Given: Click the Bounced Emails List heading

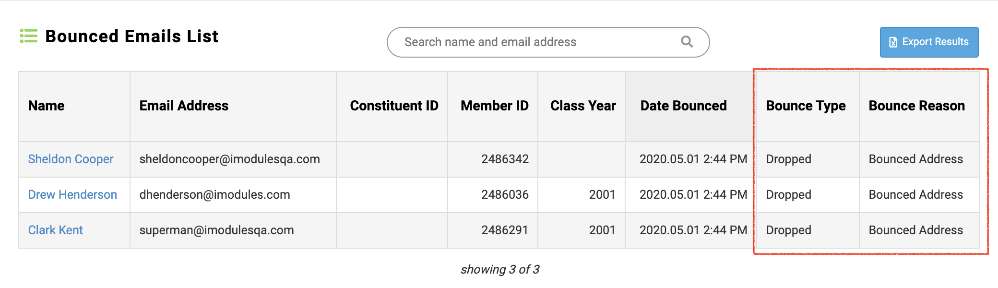Looking at the screenshot, I should point(131,36).
